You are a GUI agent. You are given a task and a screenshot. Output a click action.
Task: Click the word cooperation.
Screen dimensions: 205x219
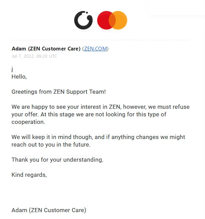click(x=29, y=122)
